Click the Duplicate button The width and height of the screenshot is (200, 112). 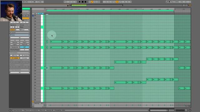pyautogui.click(x=24, y=44)
